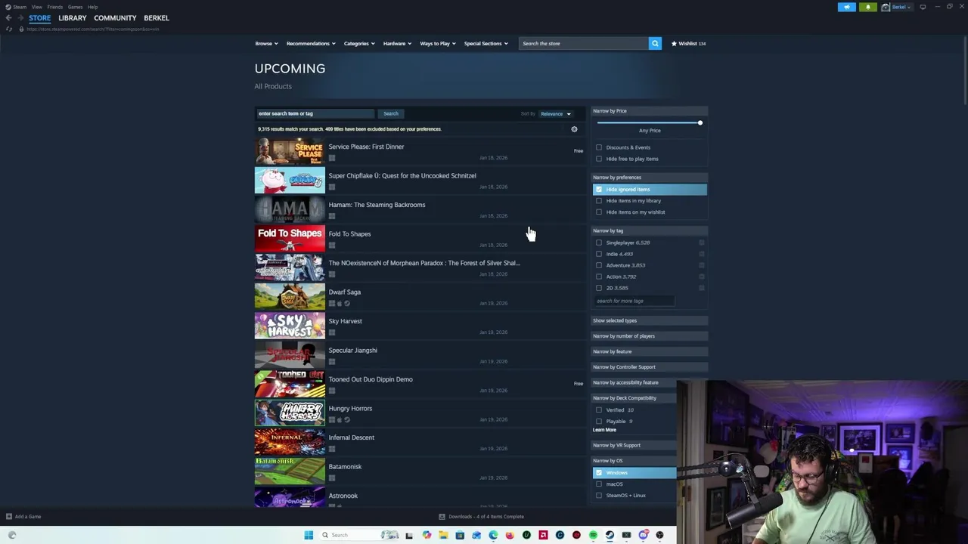
Task: Check Hide items in my library
Action: click(599, 201)
